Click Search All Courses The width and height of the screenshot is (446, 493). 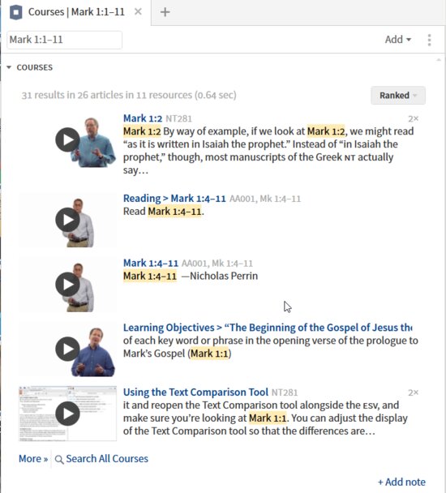pyautogui.click(x=101, y=459)
